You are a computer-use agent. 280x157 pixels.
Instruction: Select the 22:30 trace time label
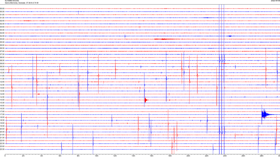click(x=2, y=143)
